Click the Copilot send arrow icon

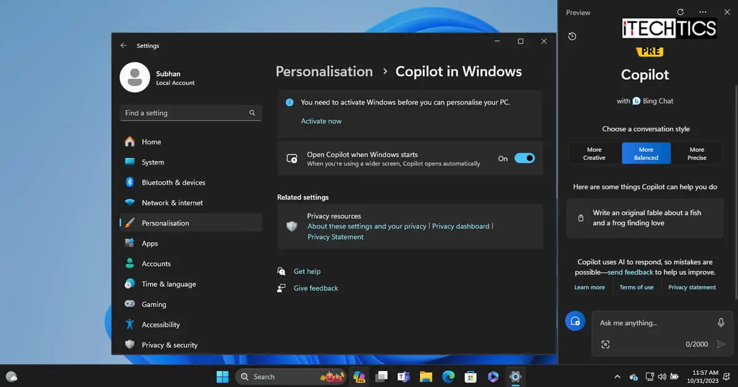click(x=721, y=345)
